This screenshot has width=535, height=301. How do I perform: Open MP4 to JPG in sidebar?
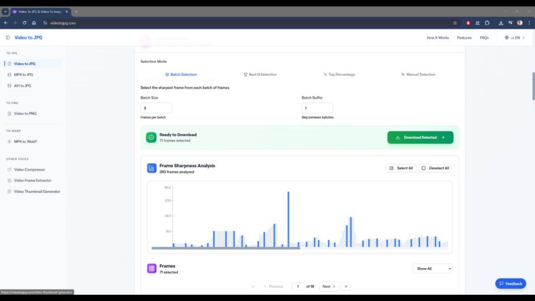pyautogui.click(x=24, y=75)
